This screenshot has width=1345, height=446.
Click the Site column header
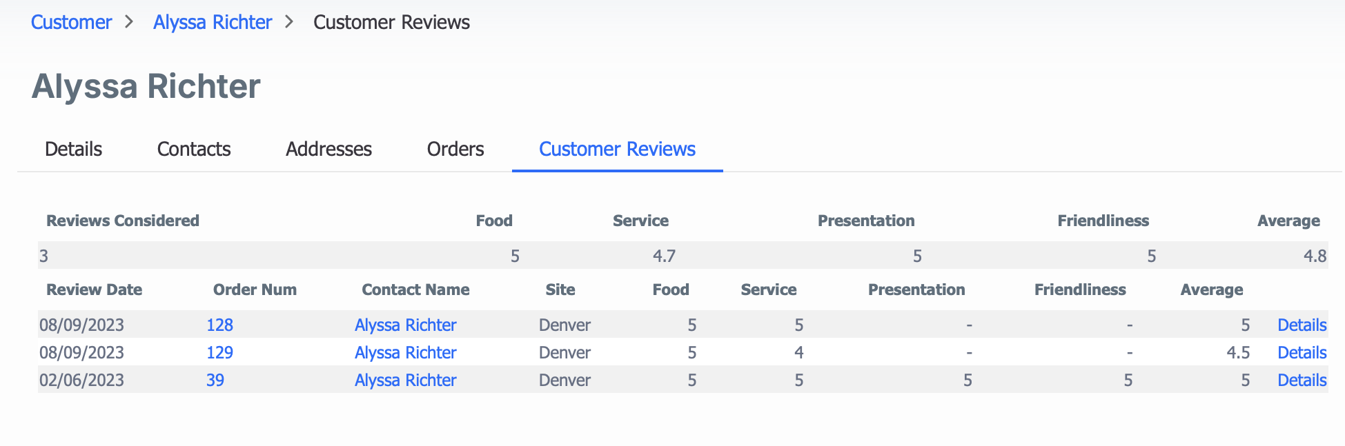tap(560, 290)
